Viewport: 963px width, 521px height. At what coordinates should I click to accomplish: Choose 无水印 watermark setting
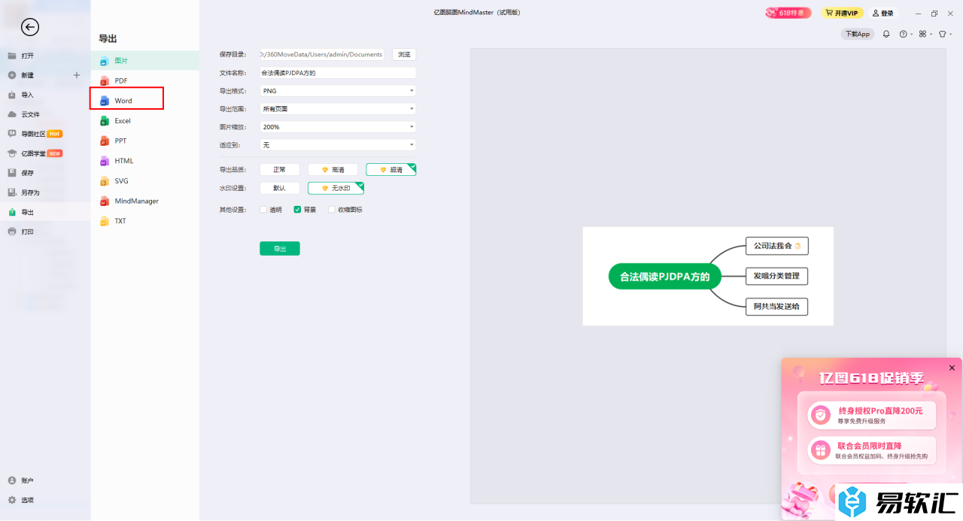point(336,188)
